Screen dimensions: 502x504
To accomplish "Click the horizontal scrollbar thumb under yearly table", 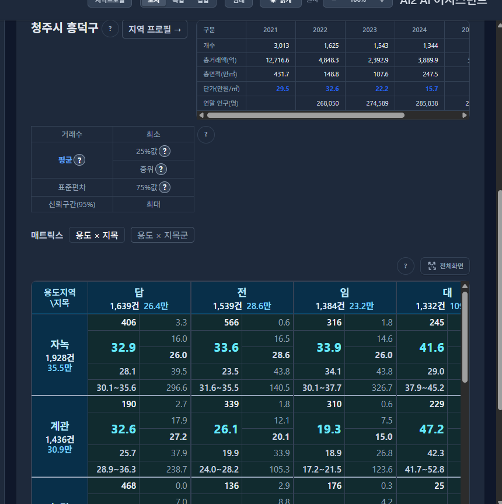I will tap(305, 115).
